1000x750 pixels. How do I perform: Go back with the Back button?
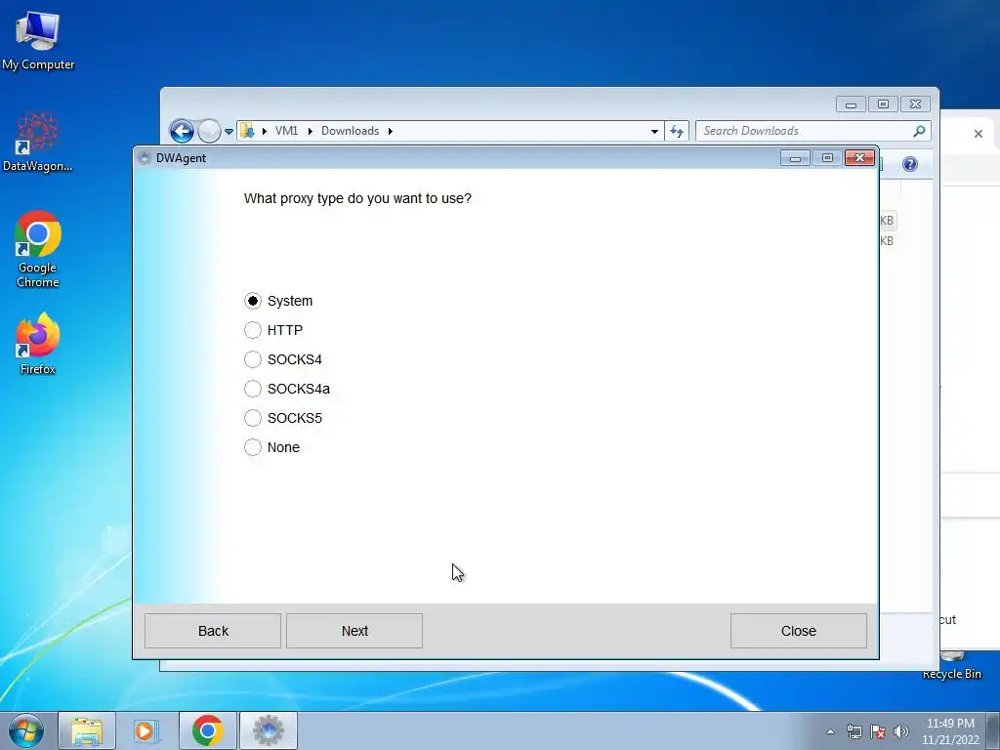click(213, 631)
